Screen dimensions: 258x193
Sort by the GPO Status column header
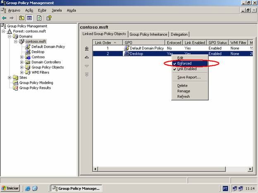pos(217,42)
